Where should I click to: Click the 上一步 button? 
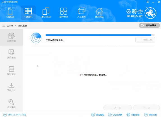pos(118,108)
